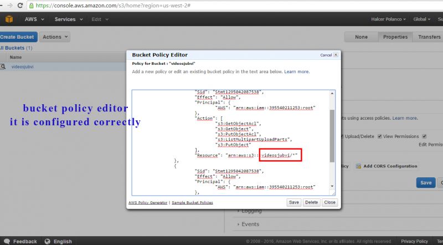Click Save in the Bucket Policy Editor
The width and height of the screenshot is (443, 245).
(x=294, y=202)
